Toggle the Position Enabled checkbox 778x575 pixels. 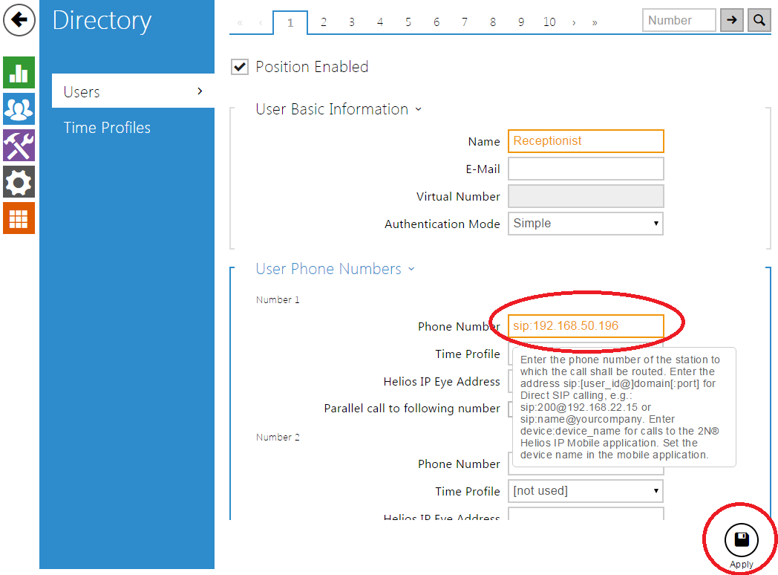click(240, 67)
